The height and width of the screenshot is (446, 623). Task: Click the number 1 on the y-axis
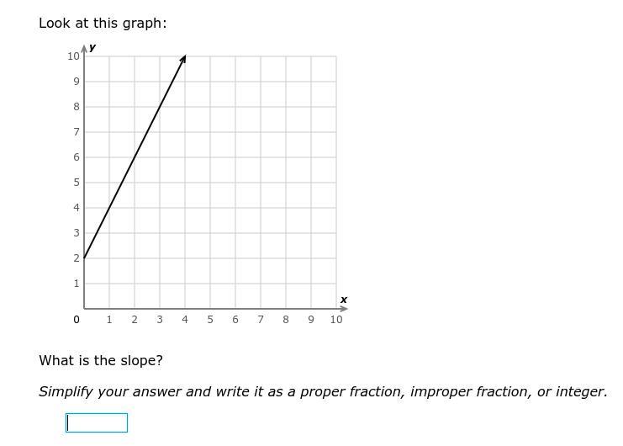click(77, 284)
